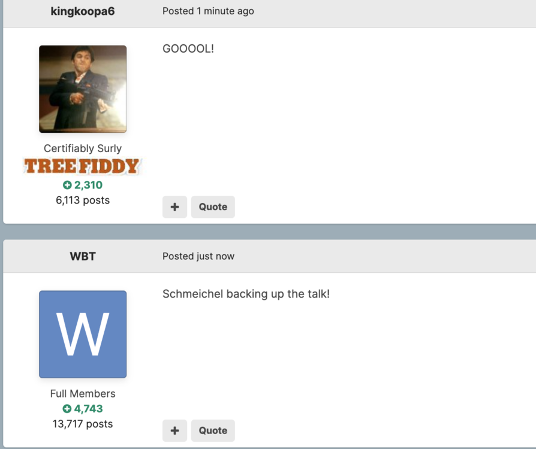Click WBT's blue W avatar
This screenshot has width=536, height=449.
point(83,334)
